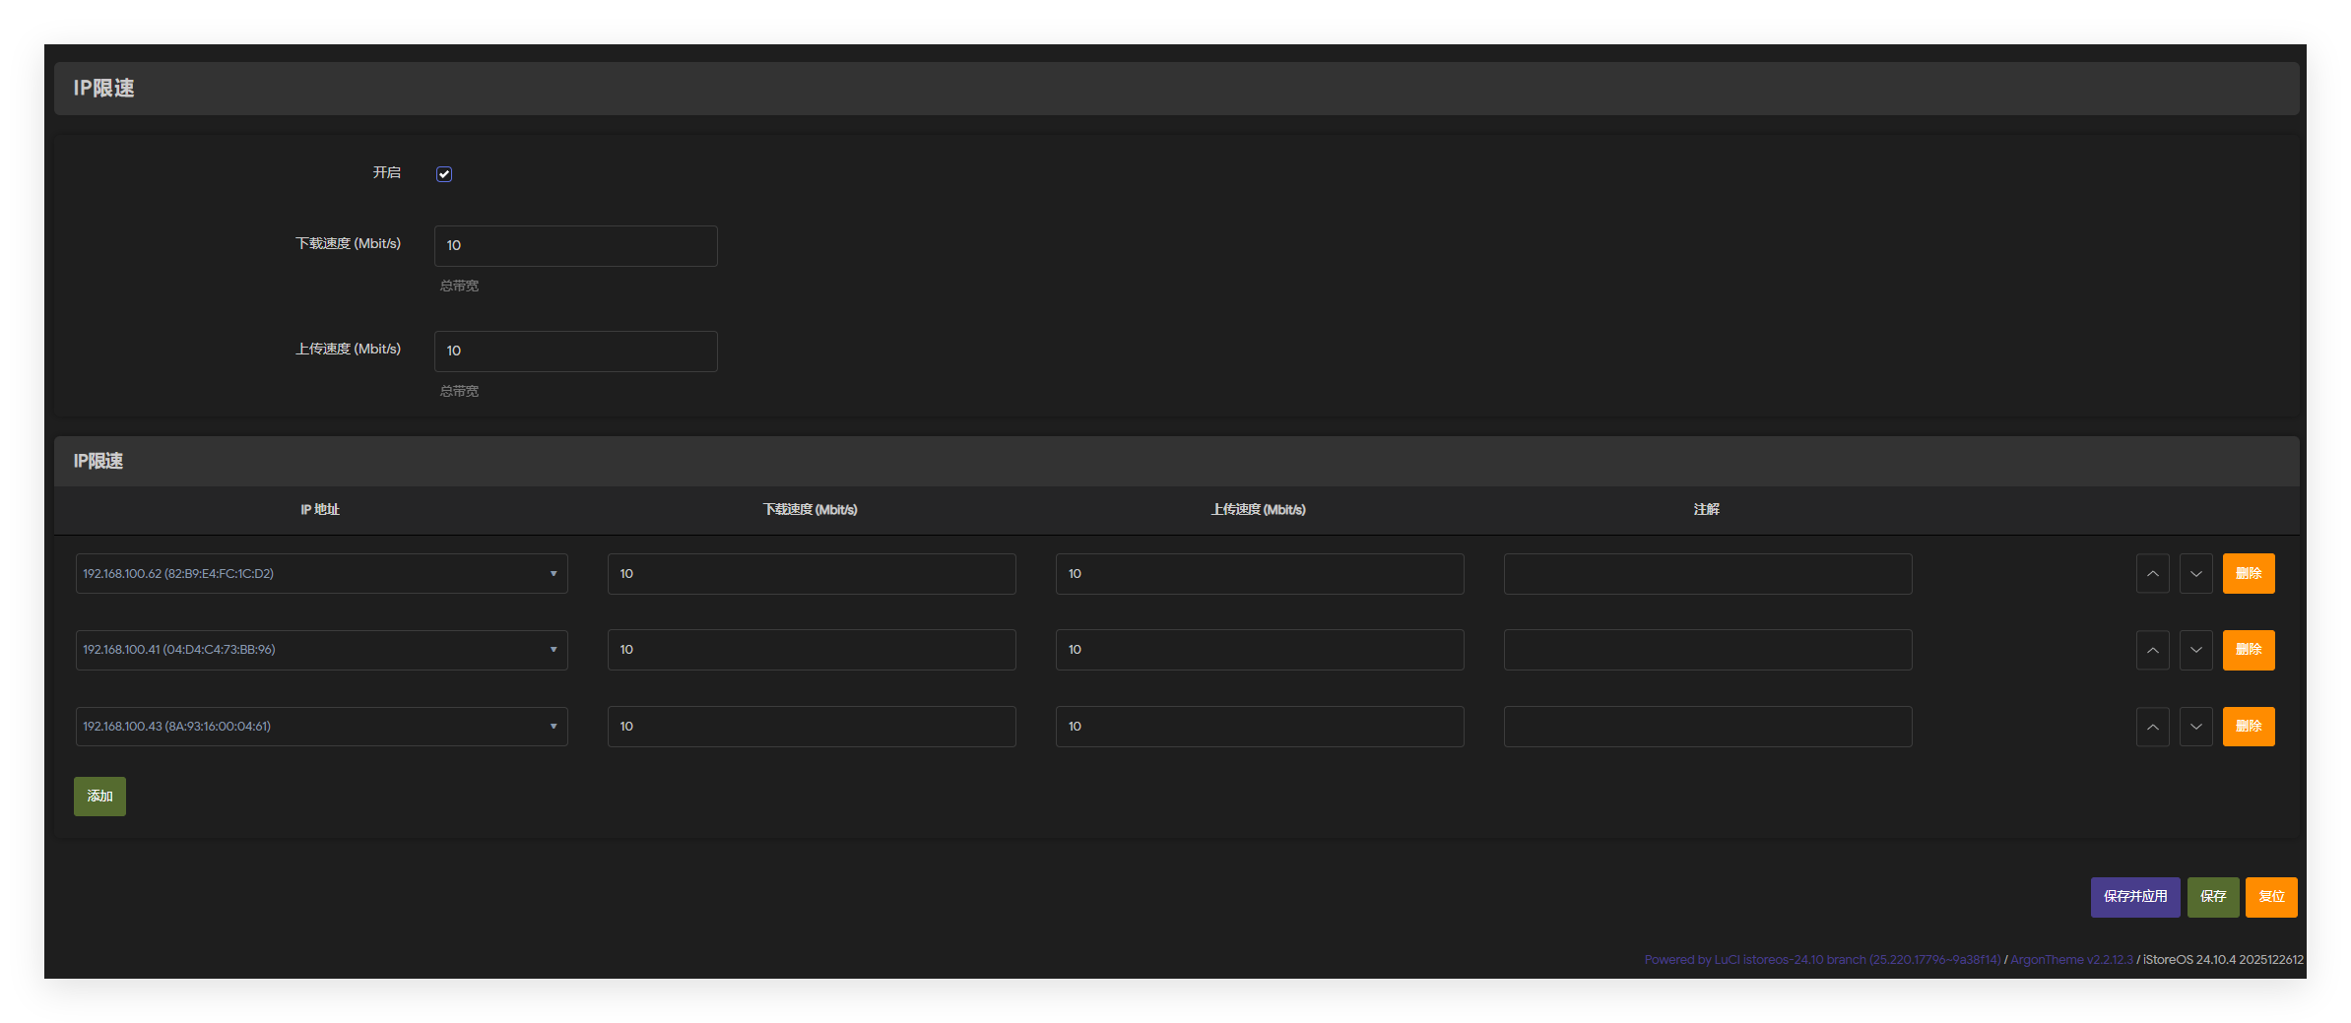Move the 192.168.100.62 row down
The image size is (2351, 1023).
tap(2195, 574)
